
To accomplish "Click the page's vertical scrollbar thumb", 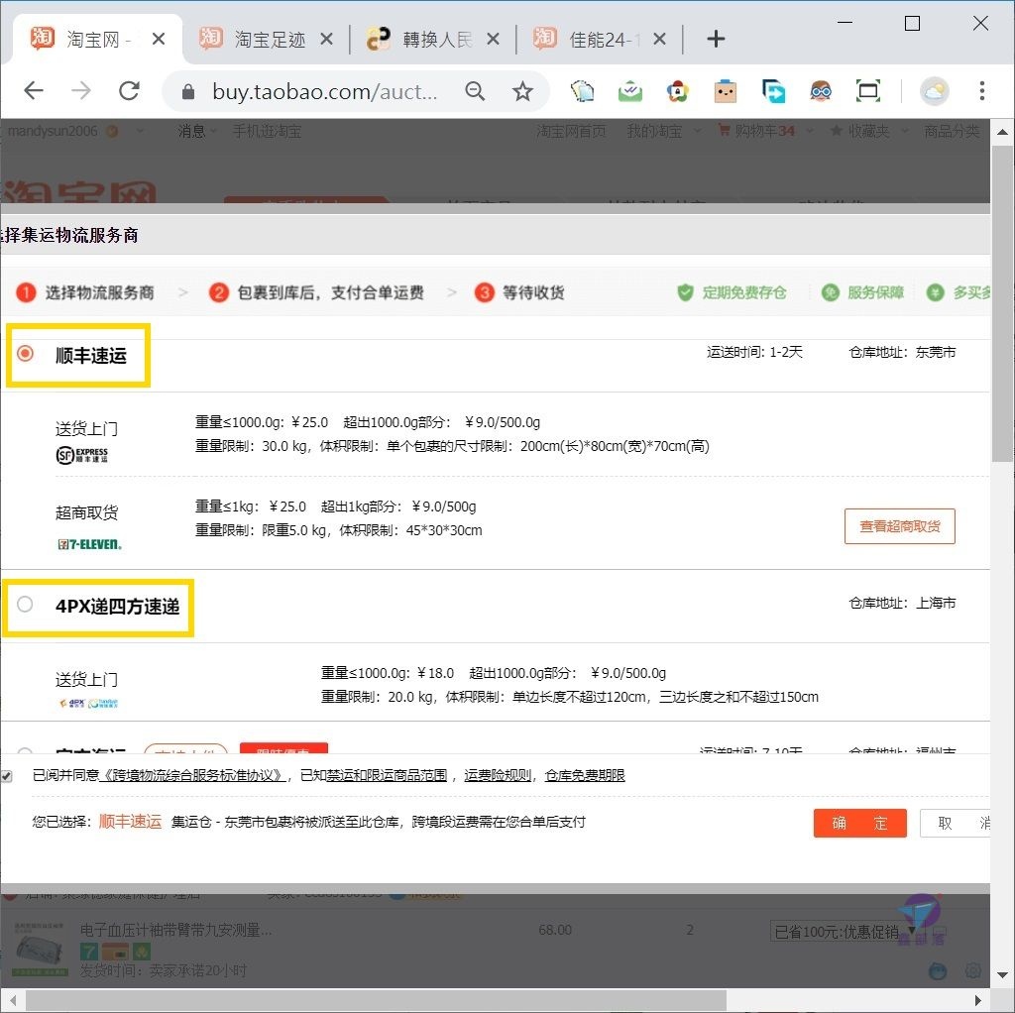I will click(x=1003, y=303).
